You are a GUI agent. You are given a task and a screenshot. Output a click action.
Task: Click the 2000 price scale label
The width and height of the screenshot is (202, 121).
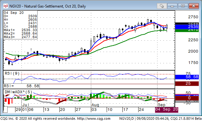193,51
